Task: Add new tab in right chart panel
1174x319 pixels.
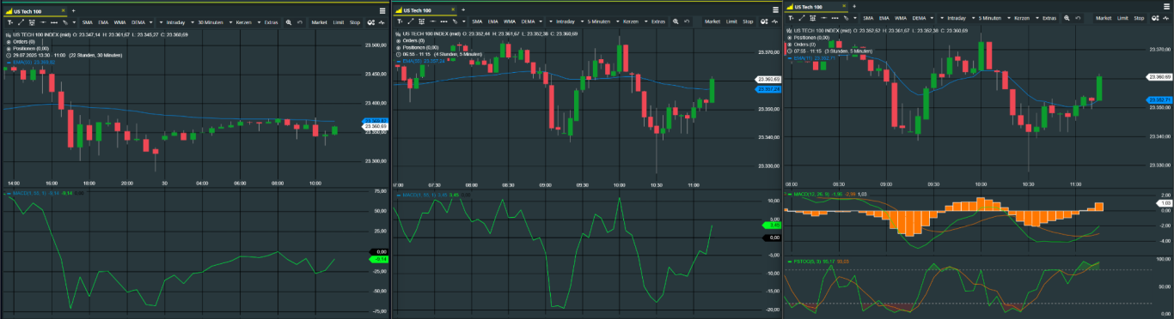Action: point(854,7)
